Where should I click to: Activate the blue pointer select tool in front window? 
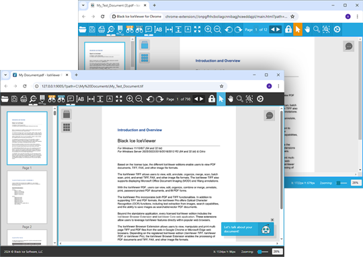[x=221, y=99]
